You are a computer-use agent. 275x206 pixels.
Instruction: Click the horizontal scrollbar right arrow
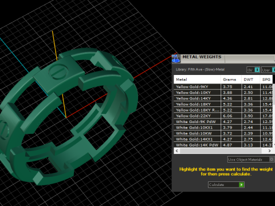(269, 151)
